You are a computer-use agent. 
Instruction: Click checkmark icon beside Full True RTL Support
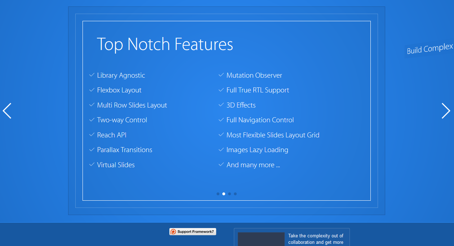point(221,90)
